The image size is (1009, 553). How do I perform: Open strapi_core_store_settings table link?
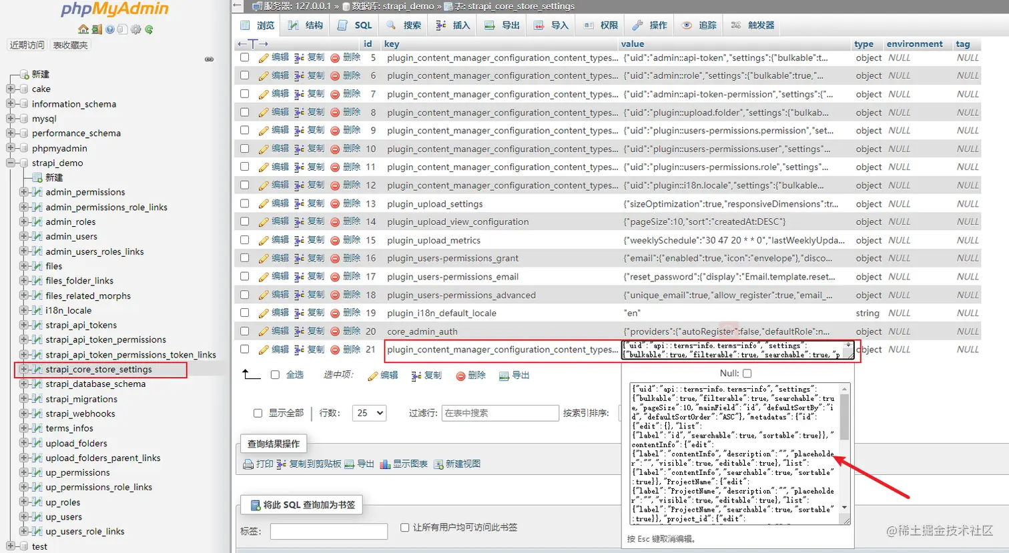(x=99, y=370)
